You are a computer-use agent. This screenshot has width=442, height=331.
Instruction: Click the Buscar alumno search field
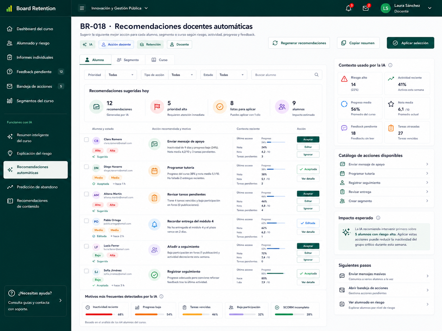coord(286,75)
